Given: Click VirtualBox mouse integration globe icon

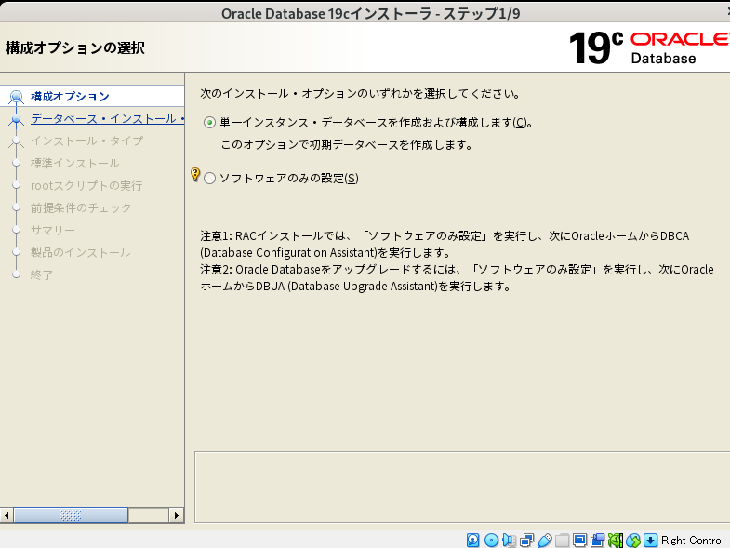Looking at the screenshot, I should click(632, 540).
